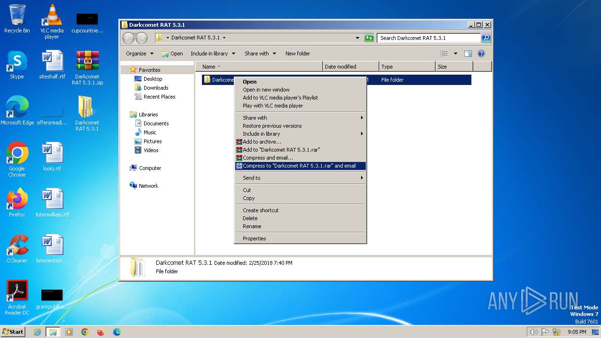
Task: Expand the Share with context submenu
Action: (300, 118)
